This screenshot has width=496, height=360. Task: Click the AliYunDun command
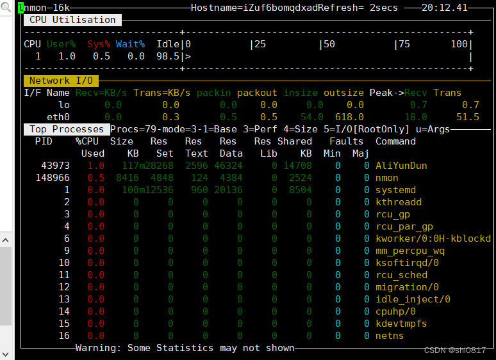point(401,166)
